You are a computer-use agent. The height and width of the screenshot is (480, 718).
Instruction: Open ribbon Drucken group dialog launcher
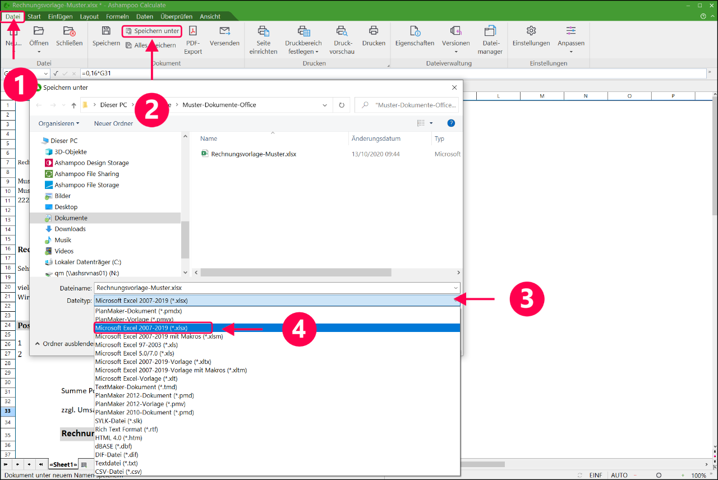coord(388,66)
